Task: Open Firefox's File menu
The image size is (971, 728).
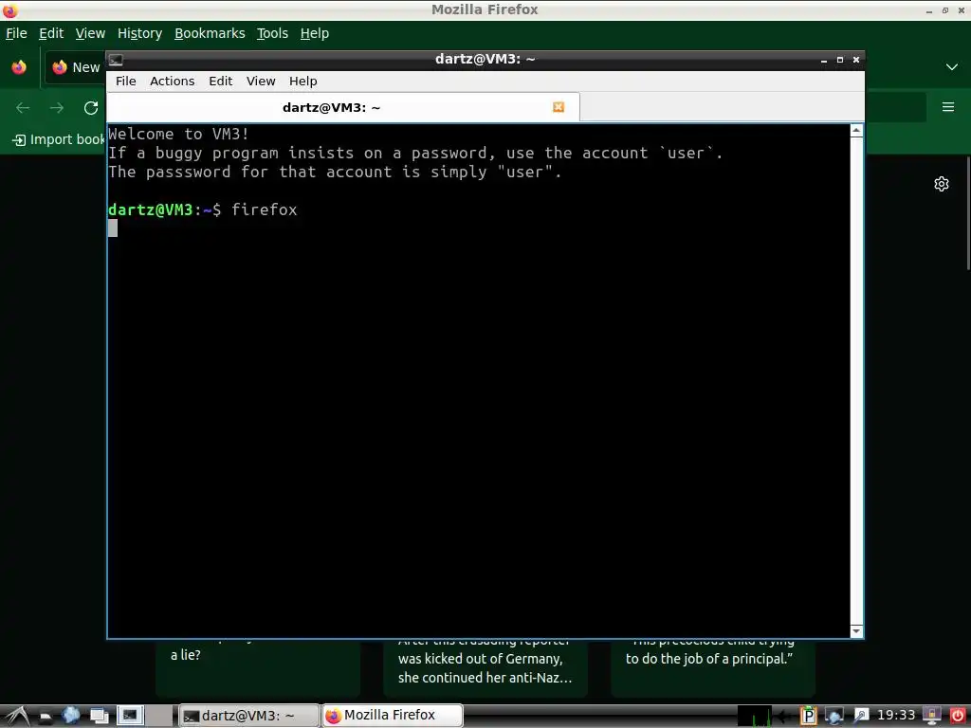Action: [x=17, y=33]
